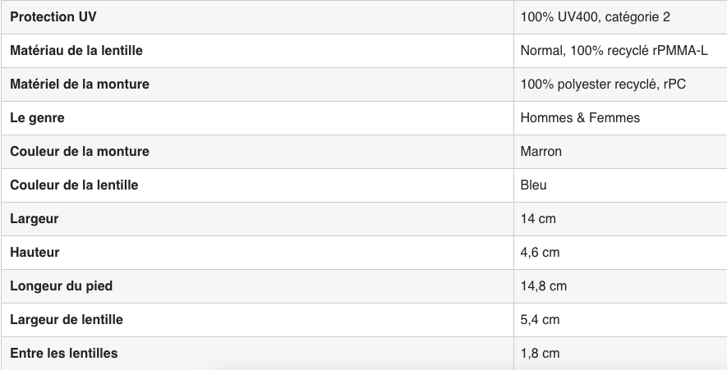Select the "4,6 cm" height value
The width and height of the screenshot is (727, 370).
click(x=540, y=253)
